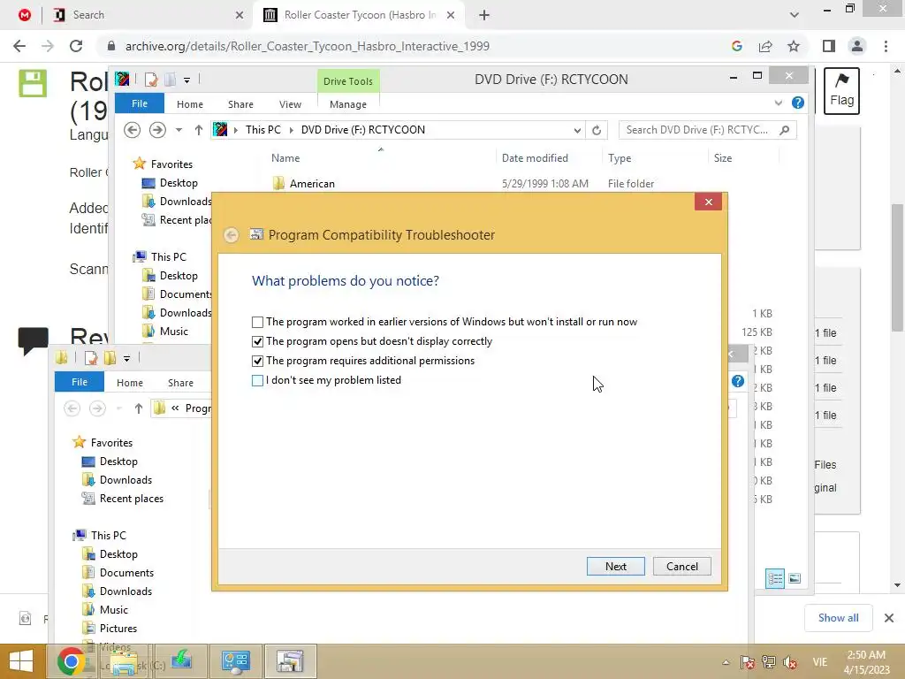Select This PC in DVD window sidebar

(168, 257)
